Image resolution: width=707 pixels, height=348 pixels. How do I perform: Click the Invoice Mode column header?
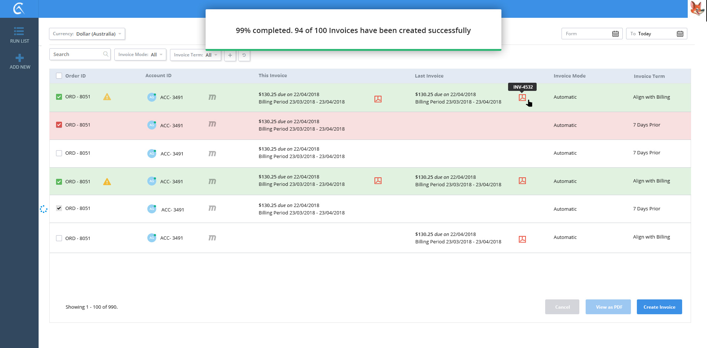click(x=569, y=76)
